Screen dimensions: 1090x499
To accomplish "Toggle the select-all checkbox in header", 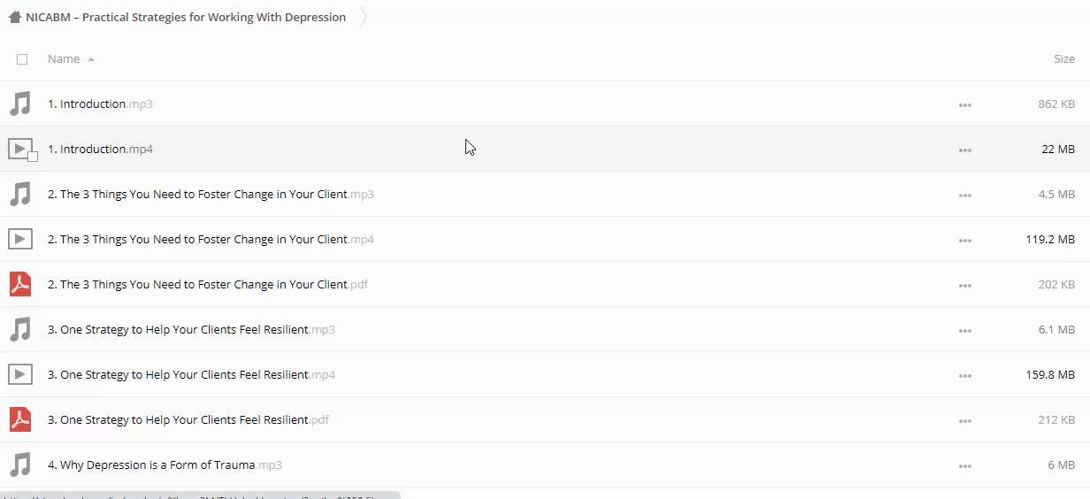I will pos(22,59).
